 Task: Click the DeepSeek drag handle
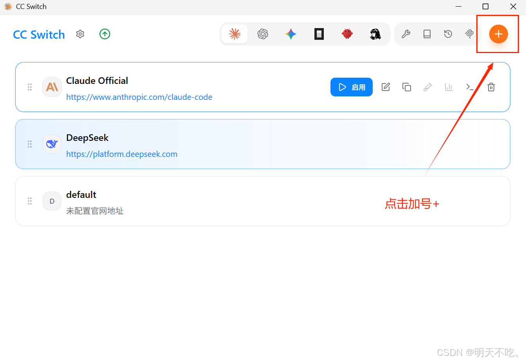coord(30,144)
